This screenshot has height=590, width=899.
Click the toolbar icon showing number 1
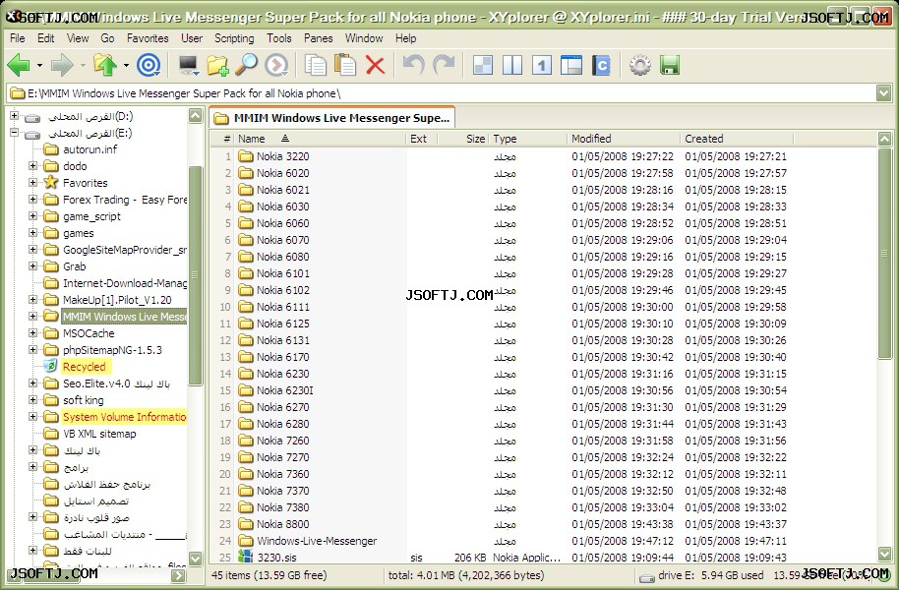click(542, 65)
